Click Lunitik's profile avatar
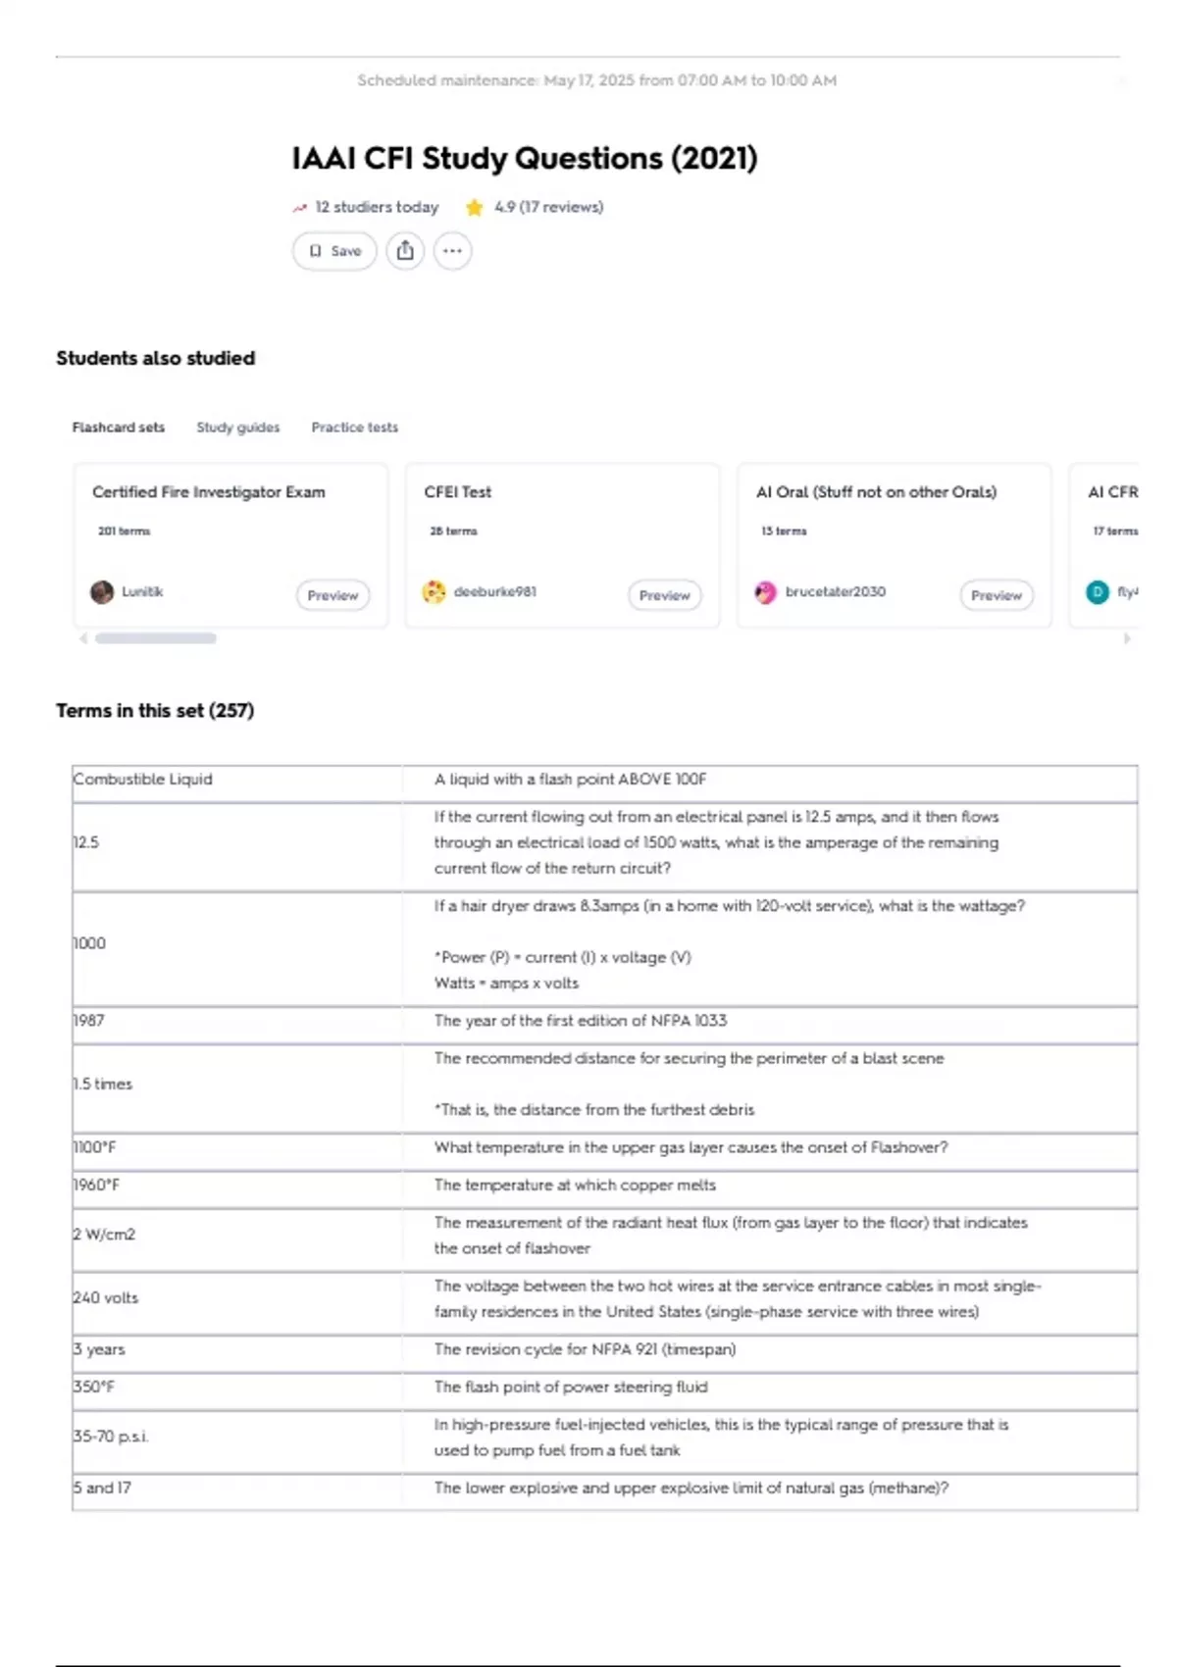Viewport: 1177px width, 1667px height. (102, 592)
